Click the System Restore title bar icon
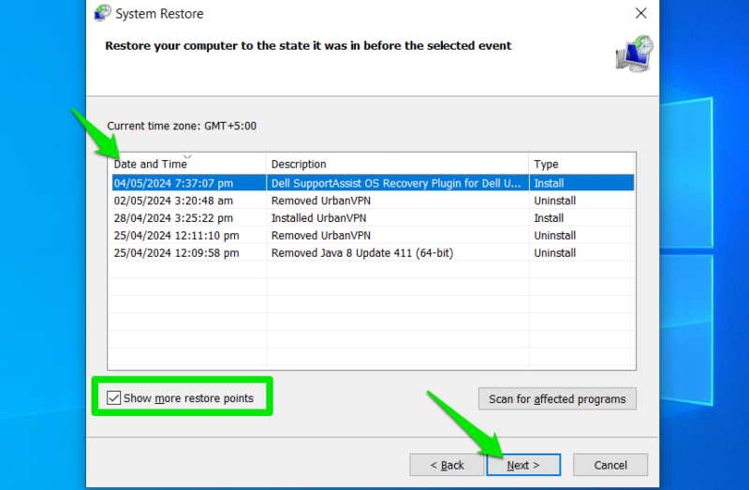749x490 pixels. pyautogui.click(x=102, y=13)
